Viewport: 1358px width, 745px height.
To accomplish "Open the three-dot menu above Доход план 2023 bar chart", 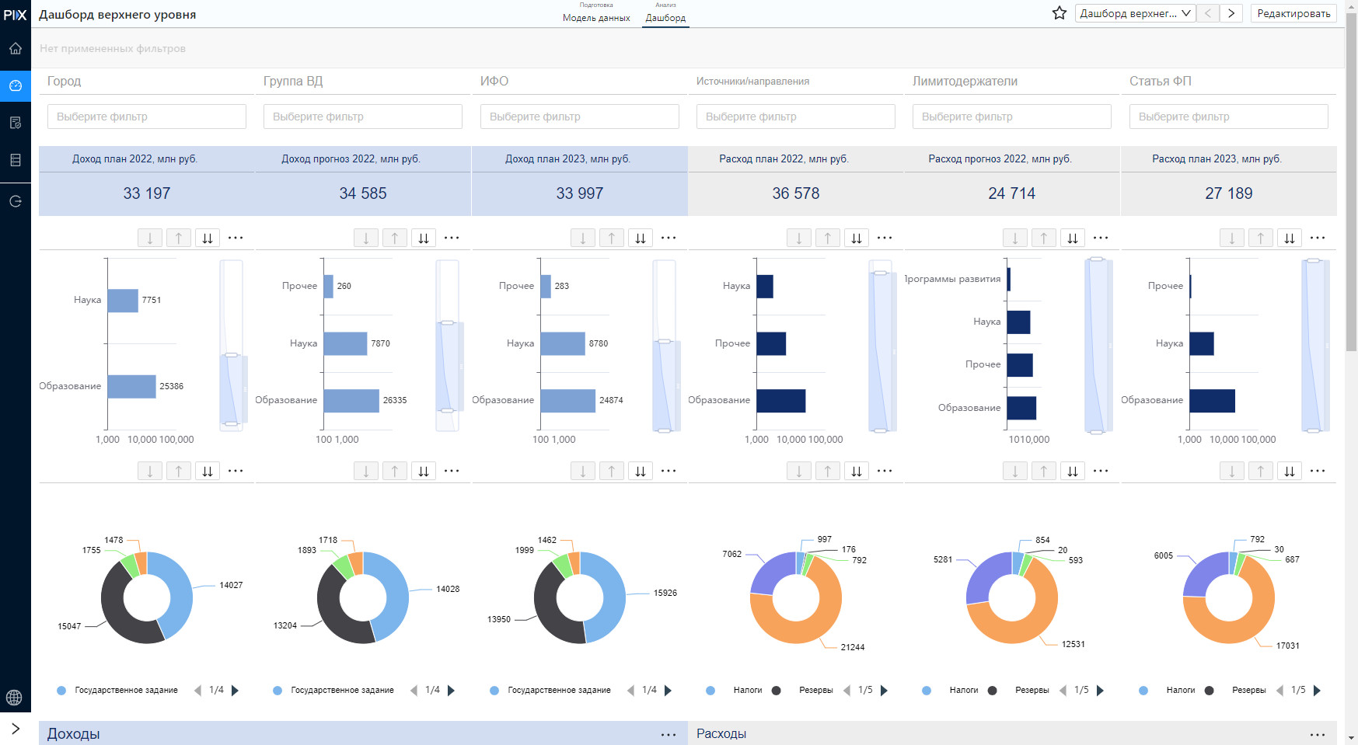I will (668, 238).
